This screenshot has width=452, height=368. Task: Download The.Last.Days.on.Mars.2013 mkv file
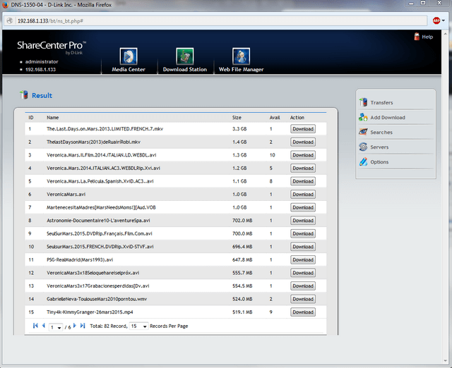(x=302, y=129)
